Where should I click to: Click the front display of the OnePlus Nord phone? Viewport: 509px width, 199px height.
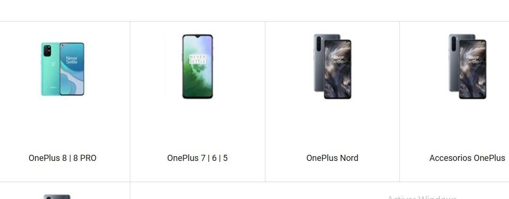click(338, 69)
